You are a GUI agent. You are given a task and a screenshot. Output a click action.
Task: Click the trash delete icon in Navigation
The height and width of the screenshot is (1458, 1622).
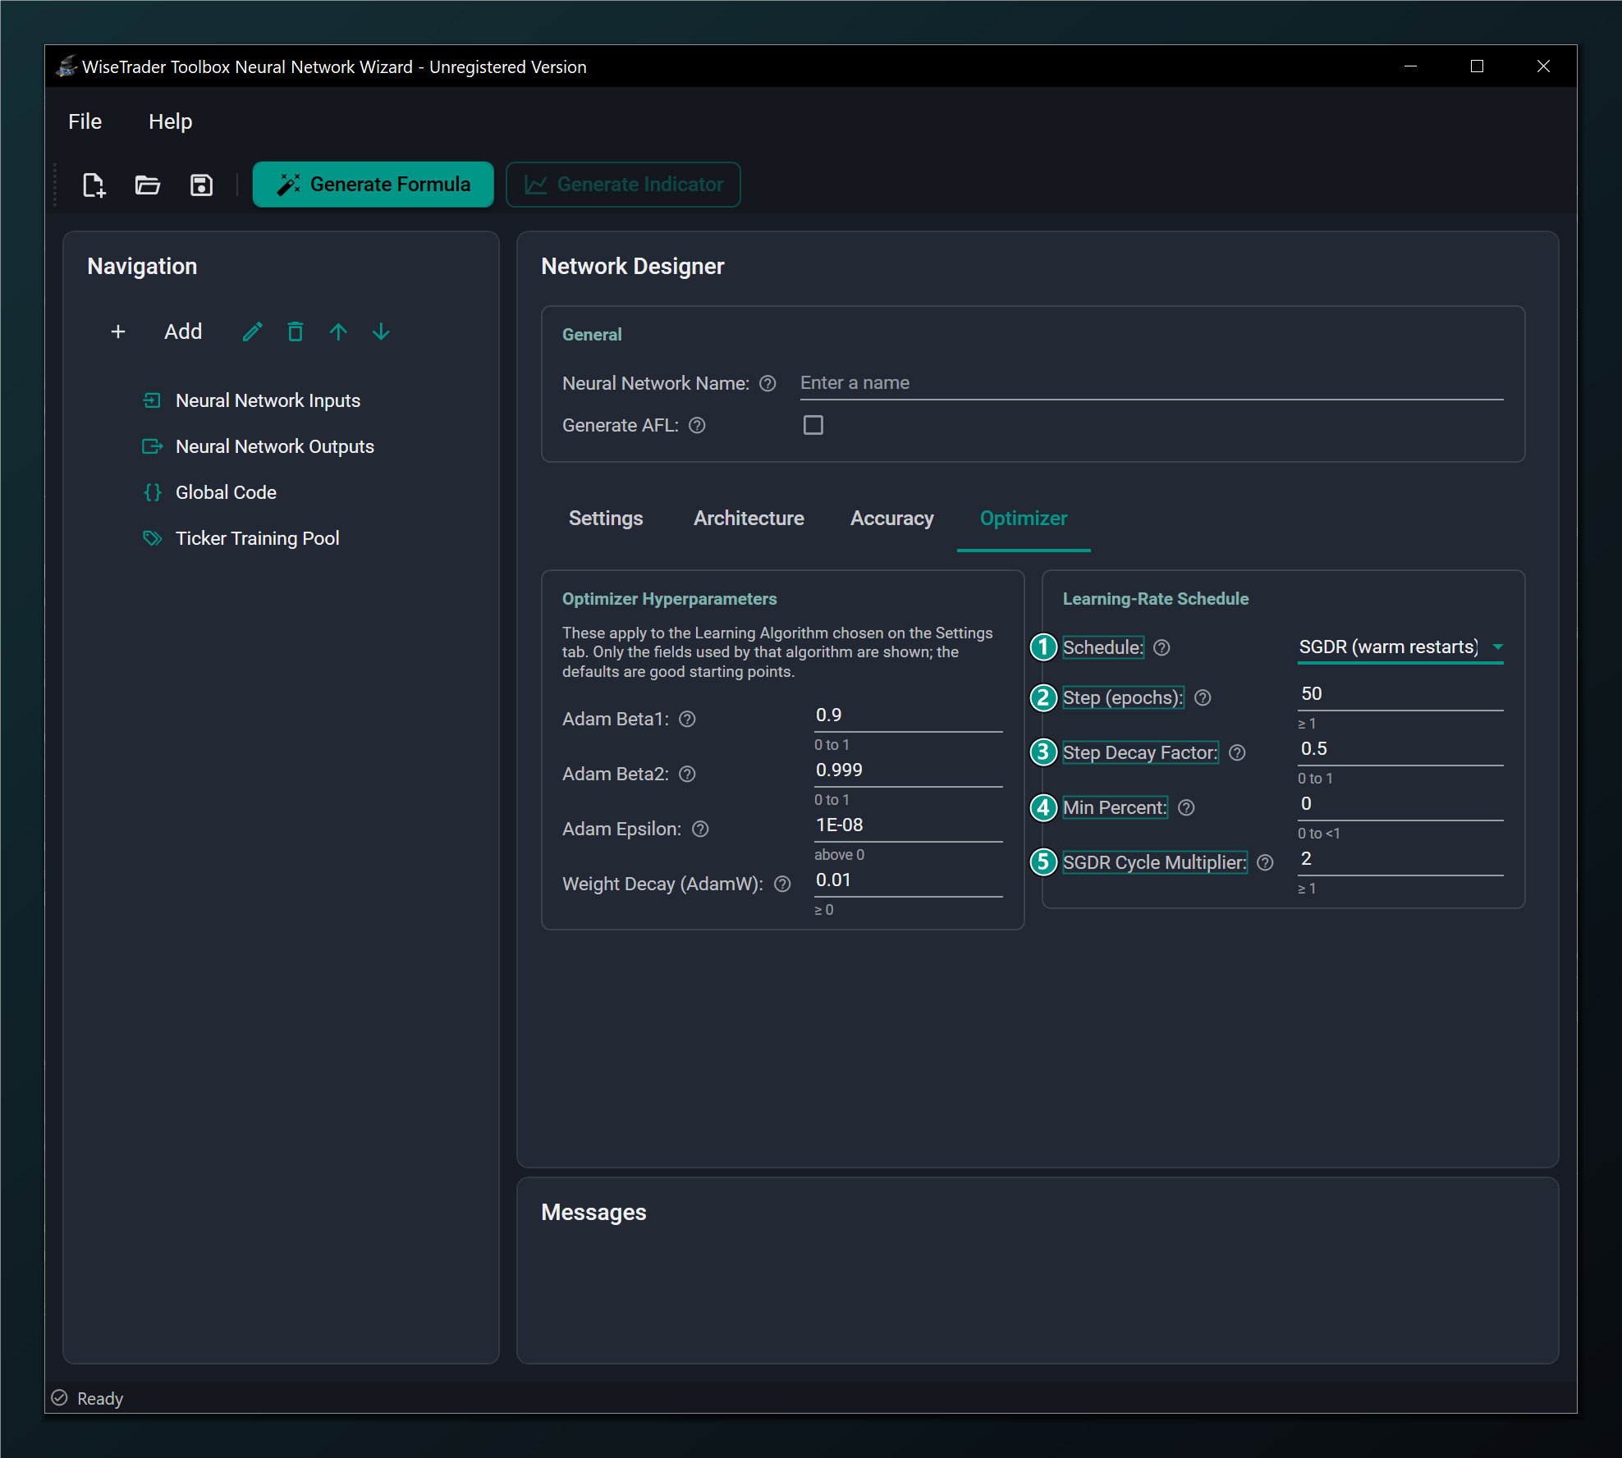pyautogui.click(x=296, y=331)
